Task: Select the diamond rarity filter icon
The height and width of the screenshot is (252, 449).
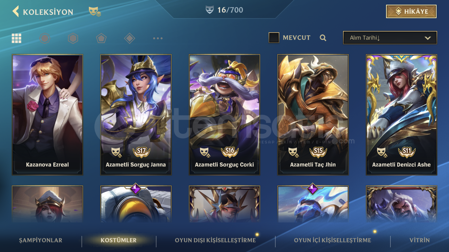Action: click(x=130, y=38)
